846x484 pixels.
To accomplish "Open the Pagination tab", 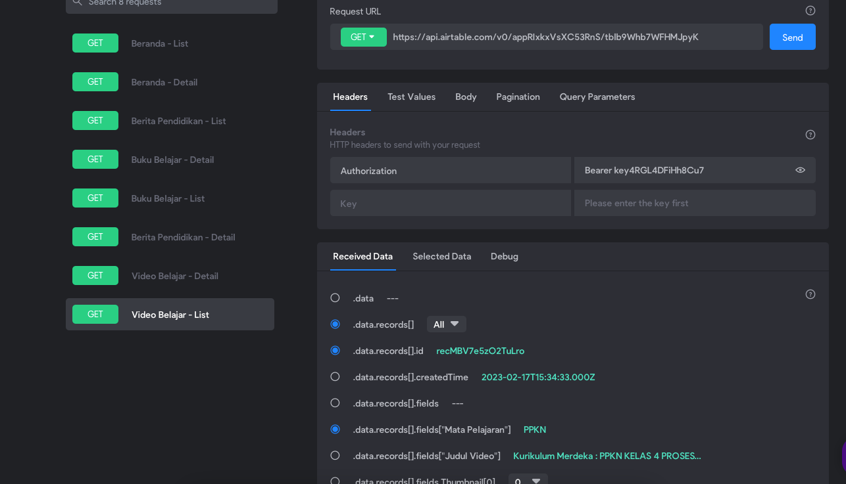I will 518,97.
